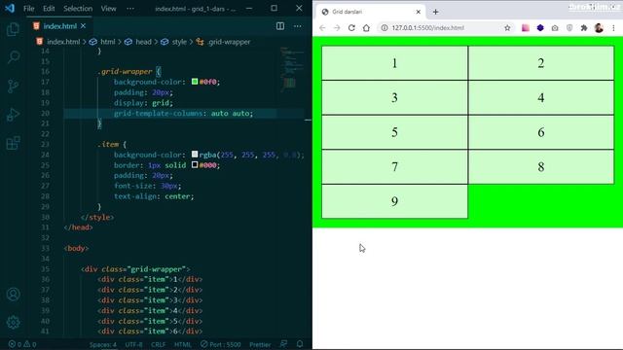
Task: Go back in the Chrome browser
Action: [x=322, y=28]
